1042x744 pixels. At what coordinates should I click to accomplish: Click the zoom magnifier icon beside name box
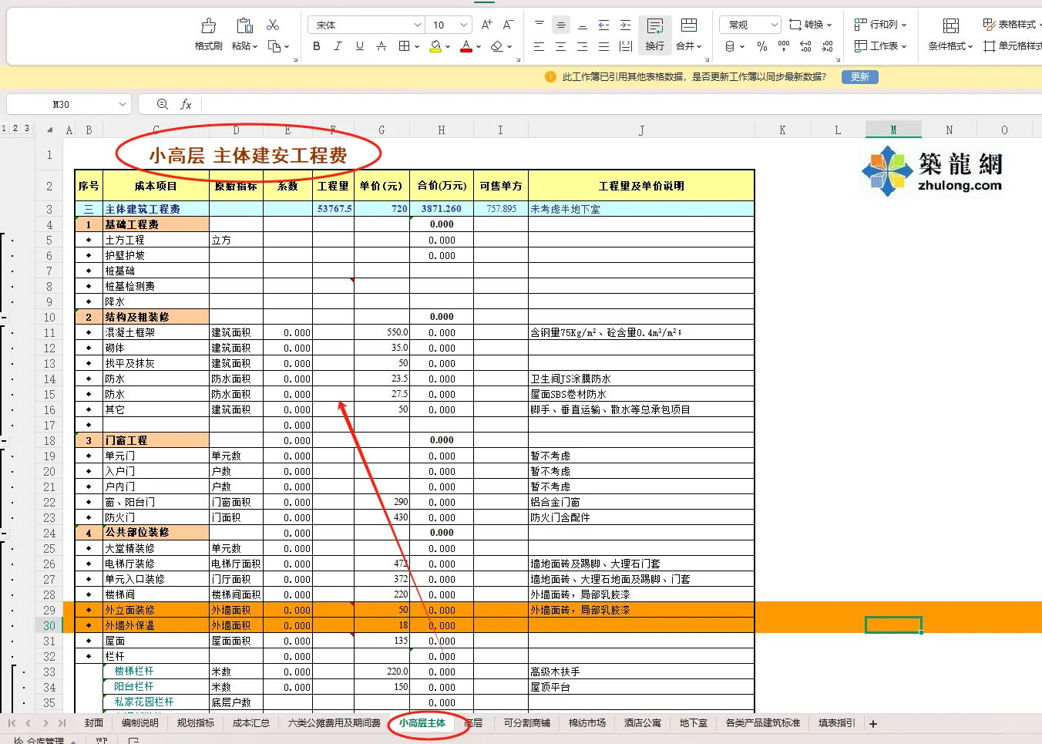tap(163, 104)
